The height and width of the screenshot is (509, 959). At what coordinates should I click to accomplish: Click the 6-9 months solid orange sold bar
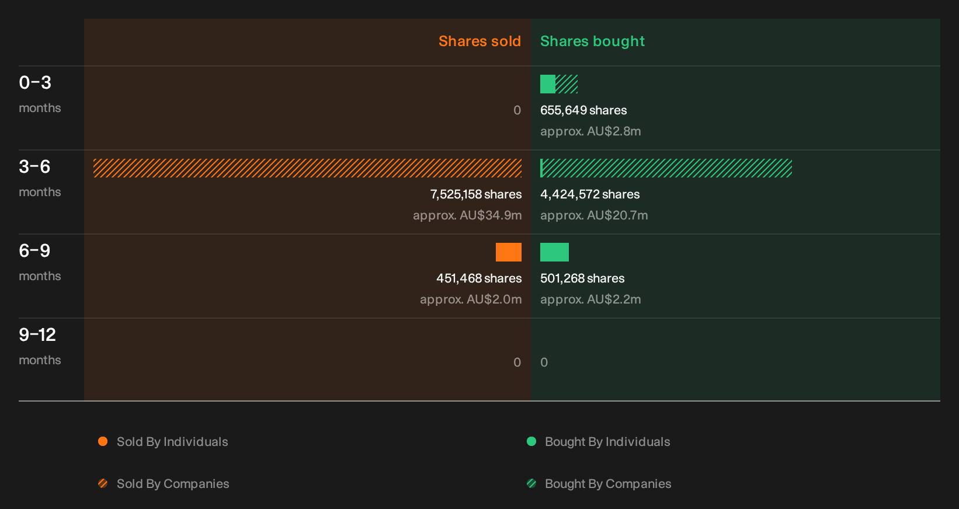coord(509,252)
